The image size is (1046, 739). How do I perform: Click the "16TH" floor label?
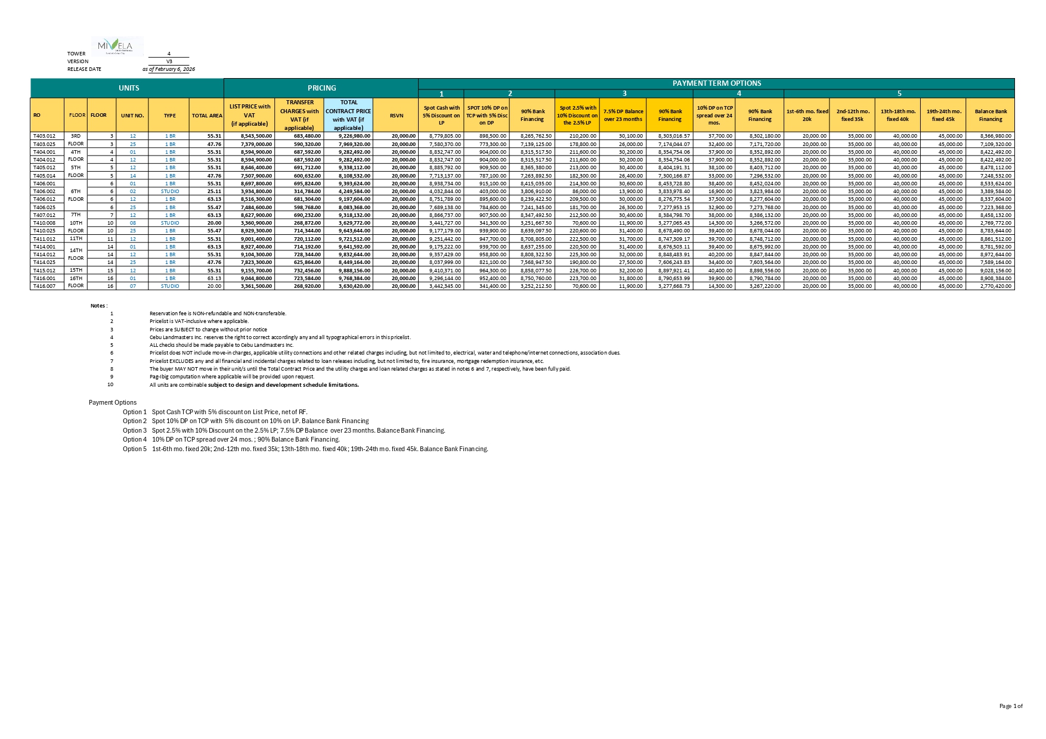[x=76, y=278]
